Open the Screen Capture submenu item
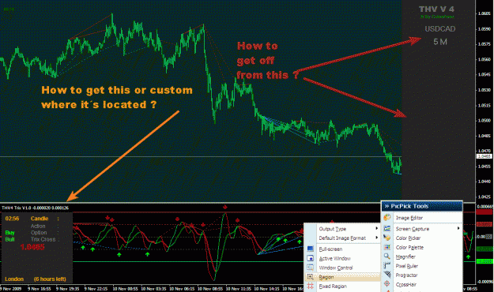Image resolution: width=494 pixels, height=292 pixels. click(x=413, y=229)
